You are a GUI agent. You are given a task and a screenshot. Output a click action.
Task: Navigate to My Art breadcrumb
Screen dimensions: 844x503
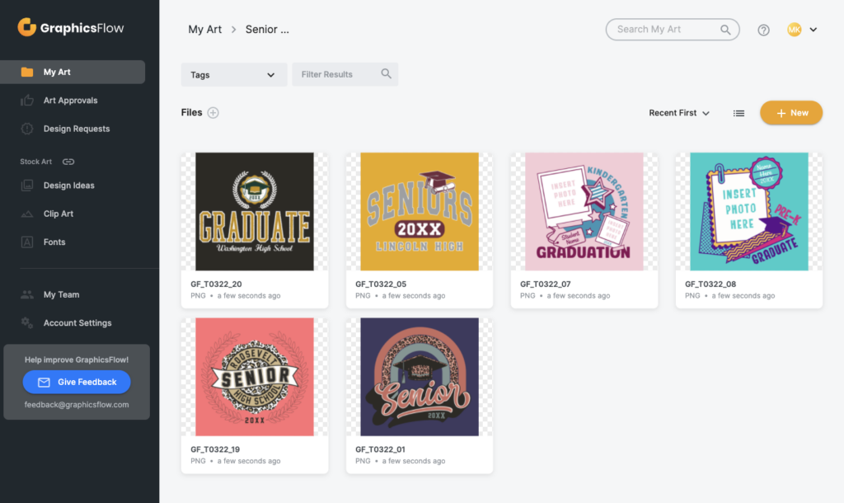(x=205, y=30)
